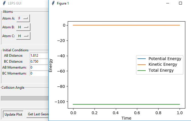Click the Figure 1 feather window icon
Image resolution: width=191 pixels, height=121 pixels.
click(x=53, y=3)
